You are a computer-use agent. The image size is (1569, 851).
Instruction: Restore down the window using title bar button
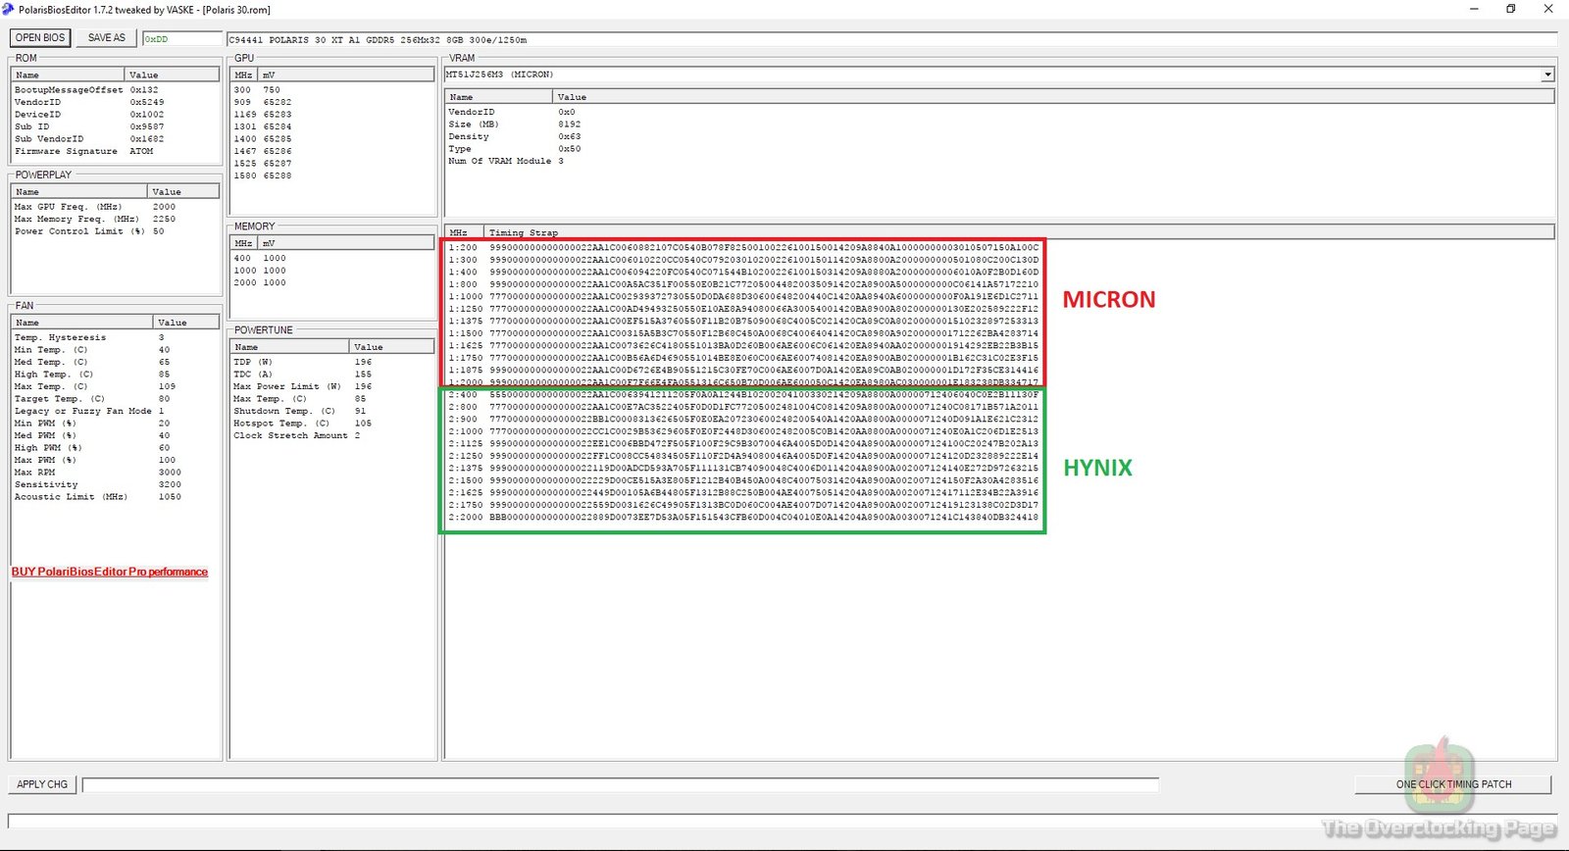1510,9
